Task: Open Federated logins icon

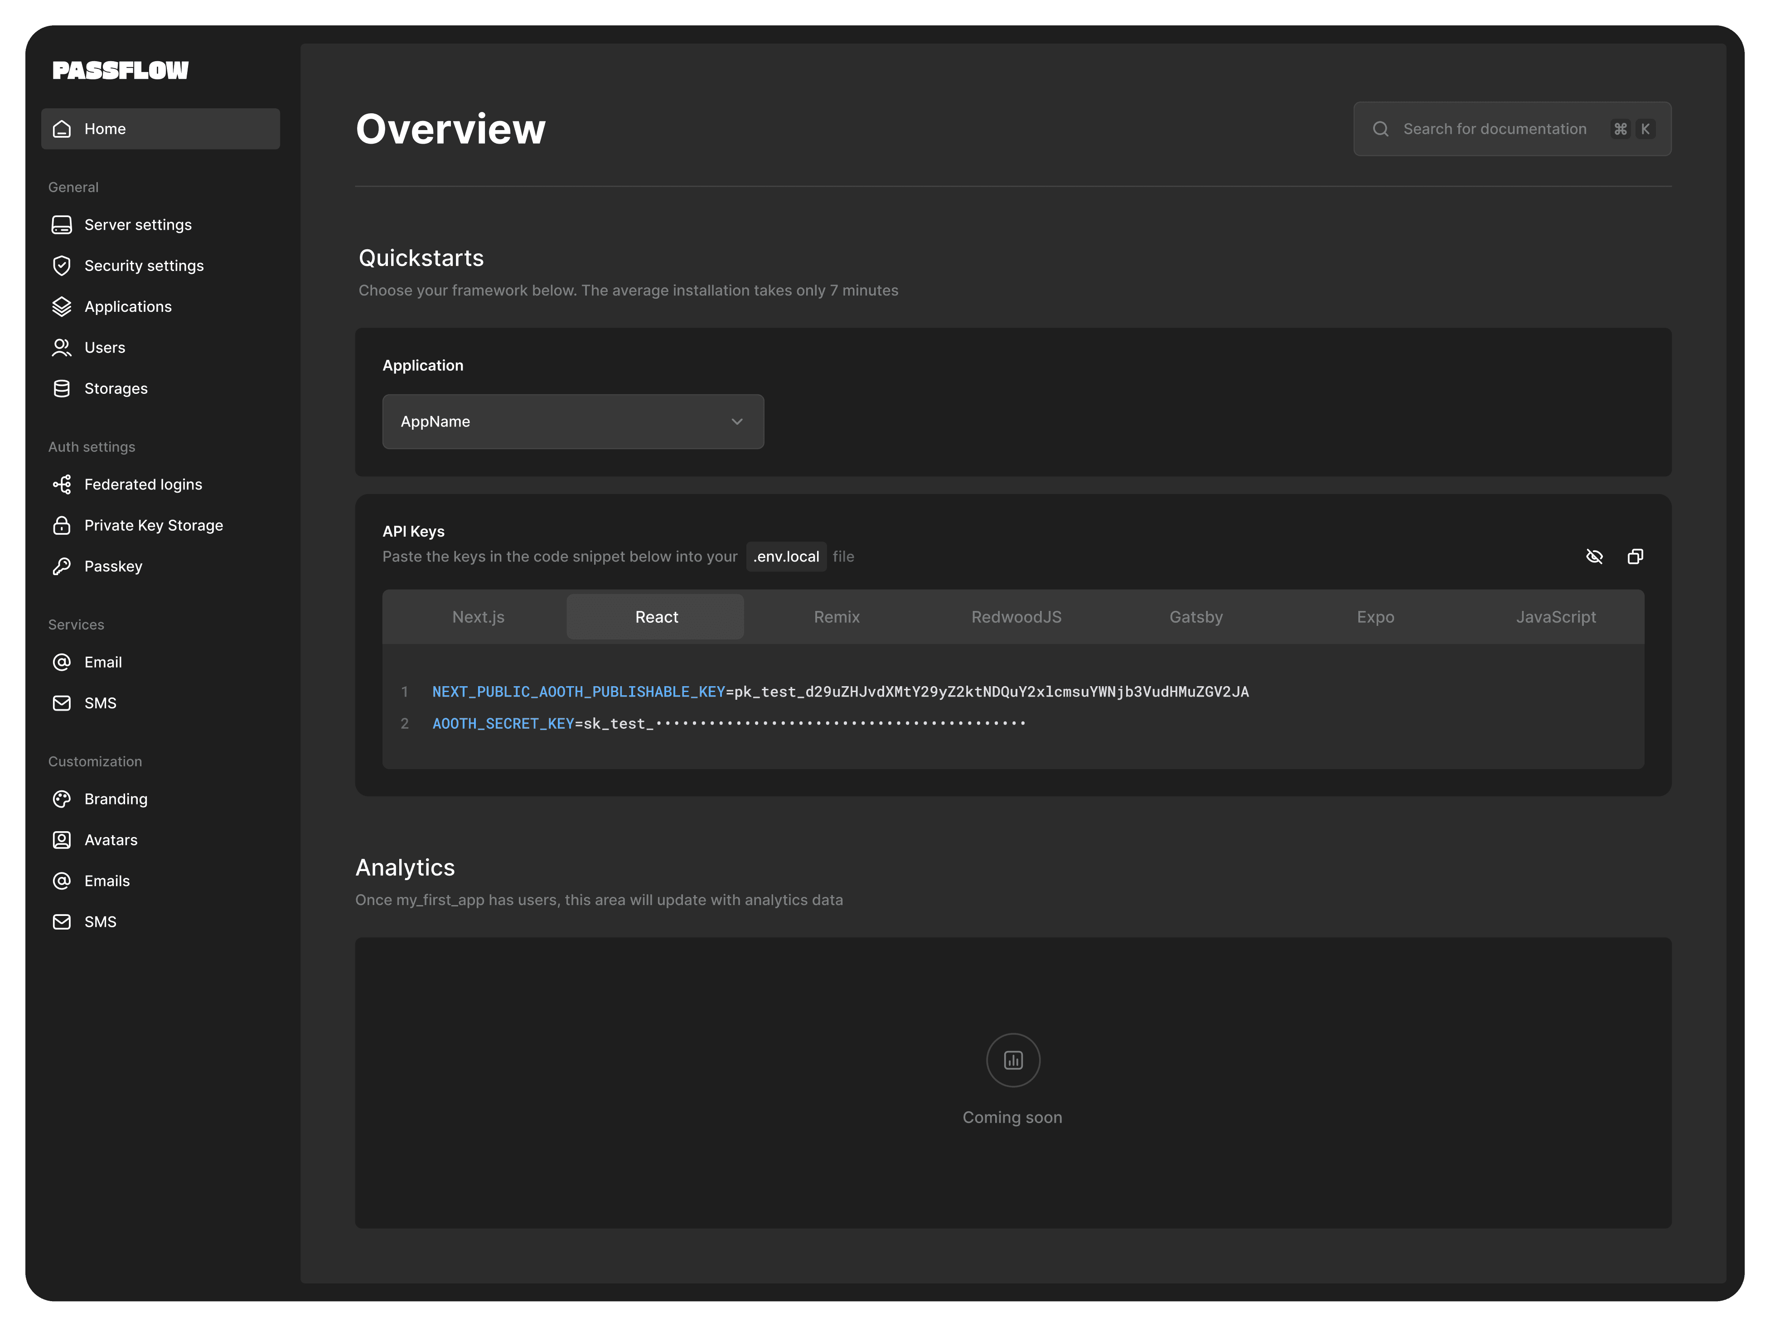Action: 62,484
